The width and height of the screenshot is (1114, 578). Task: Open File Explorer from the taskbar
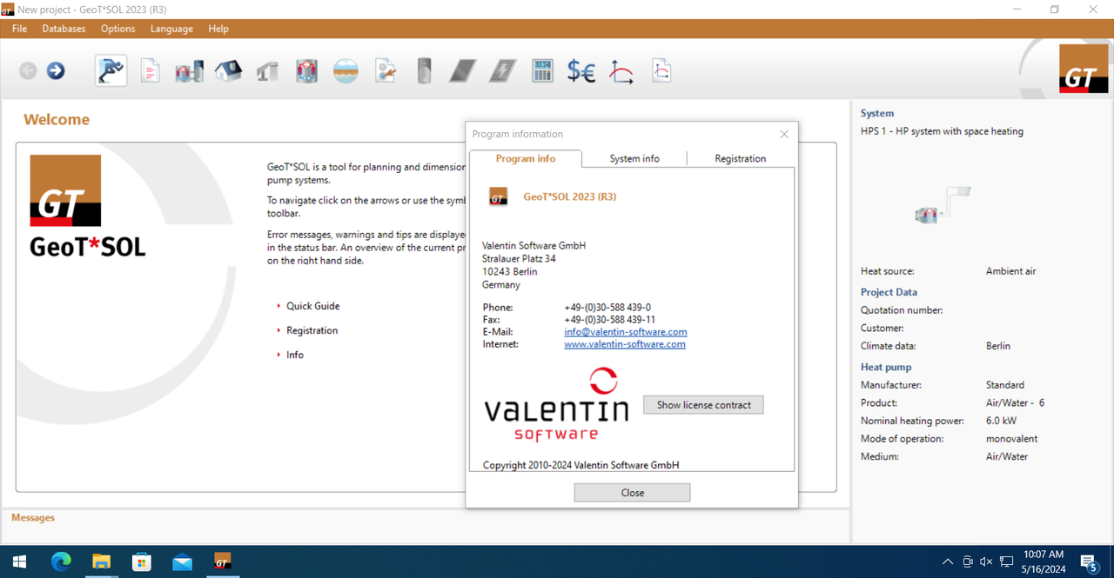(101, 562)
